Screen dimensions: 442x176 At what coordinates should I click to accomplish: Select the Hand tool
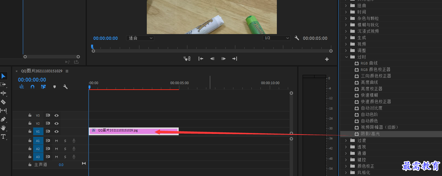[3, 128]
